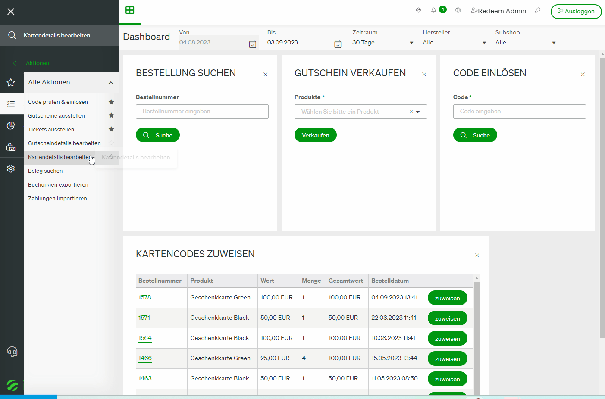Open Gutscheine ausstellen action
The image size is (605, 399).
coord(56,115)
